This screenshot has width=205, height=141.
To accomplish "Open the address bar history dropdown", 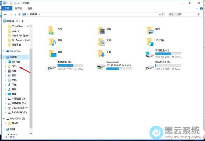I will pos(160,14).
